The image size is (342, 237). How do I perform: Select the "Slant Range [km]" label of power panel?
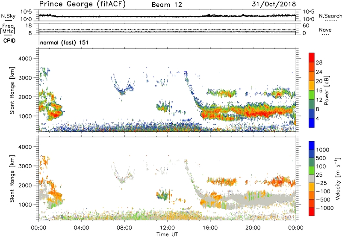point(12,90)
